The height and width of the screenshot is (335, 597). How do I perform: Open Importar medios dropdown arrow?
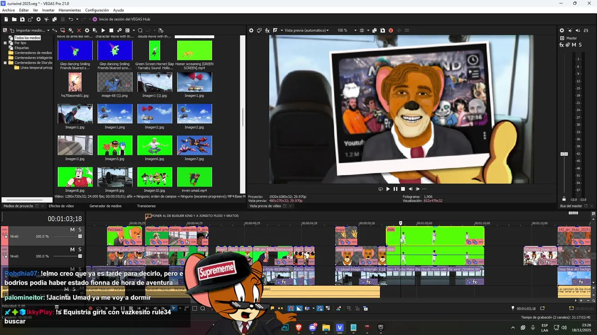(x=48, y=30)
